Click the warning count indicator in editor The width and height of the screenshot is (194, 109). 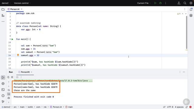click(179, 14)
